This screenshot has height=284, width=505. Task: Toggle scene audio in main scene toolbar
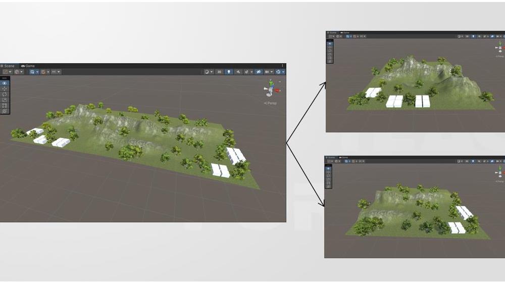pos(238,72)
